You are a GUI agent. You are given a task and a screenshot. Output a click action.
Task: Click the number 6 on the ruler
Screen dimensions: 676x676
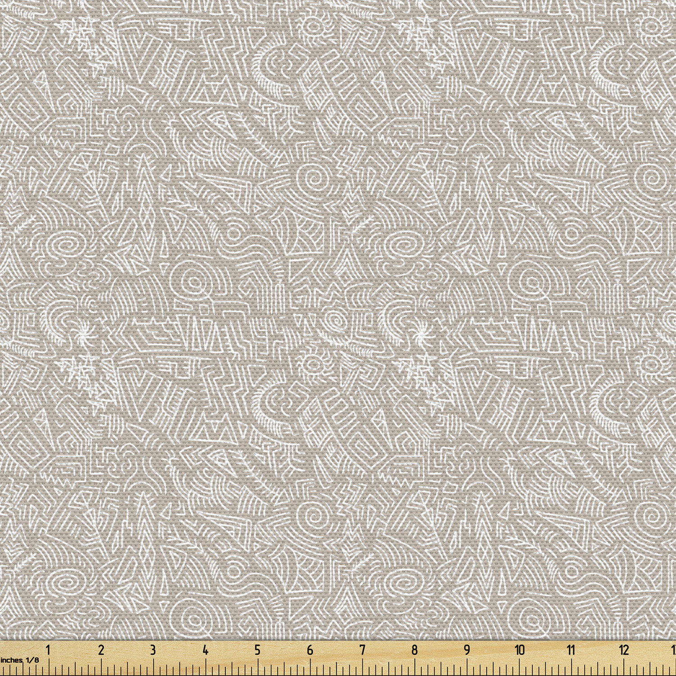point(310,649)
